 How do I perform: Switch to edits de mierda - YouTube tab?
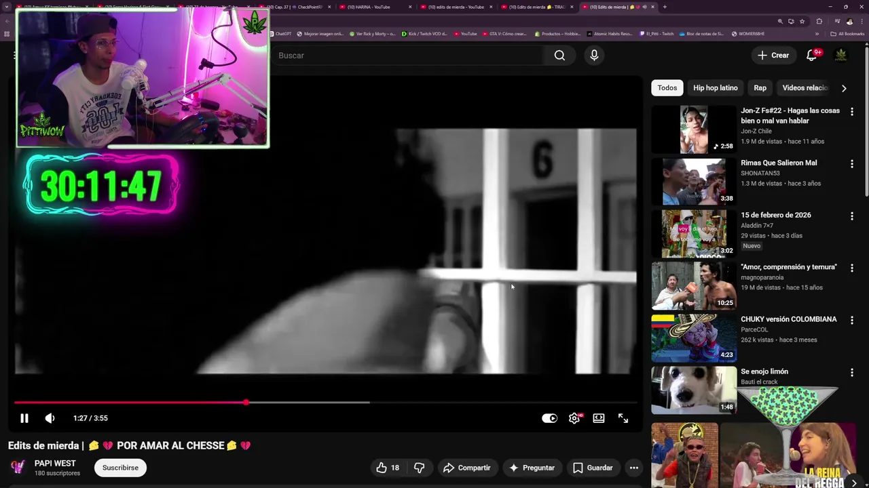[x=455, y=7]
